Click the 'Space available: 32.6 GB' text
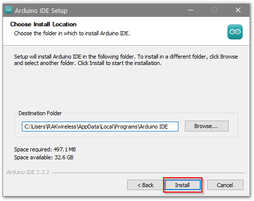 click(44, 157)
